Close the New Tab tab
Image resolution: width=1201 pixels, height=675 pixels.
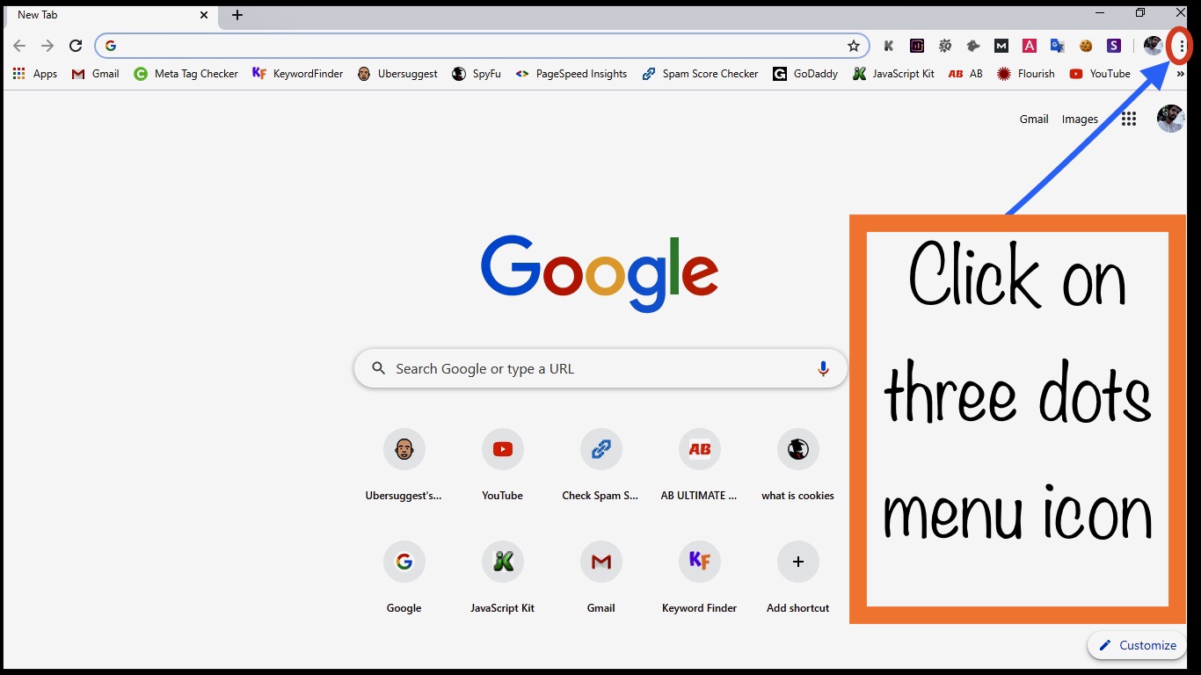tap(204, 15)
